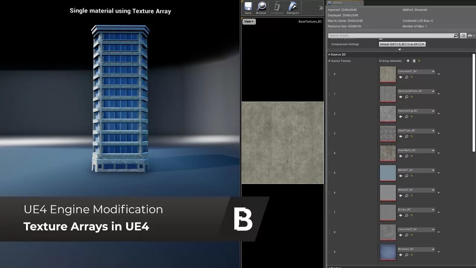Click the Save toolbar icon
The image size is (476, 268).
point(248,8)
